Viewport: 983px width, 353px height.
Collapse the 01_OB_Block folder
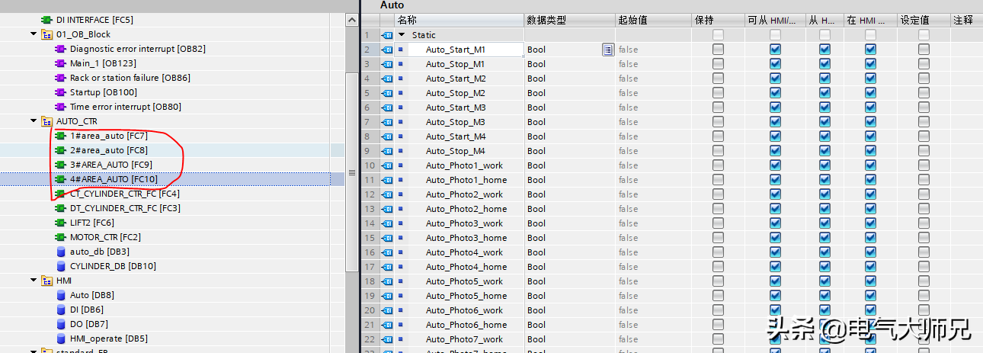34,34
